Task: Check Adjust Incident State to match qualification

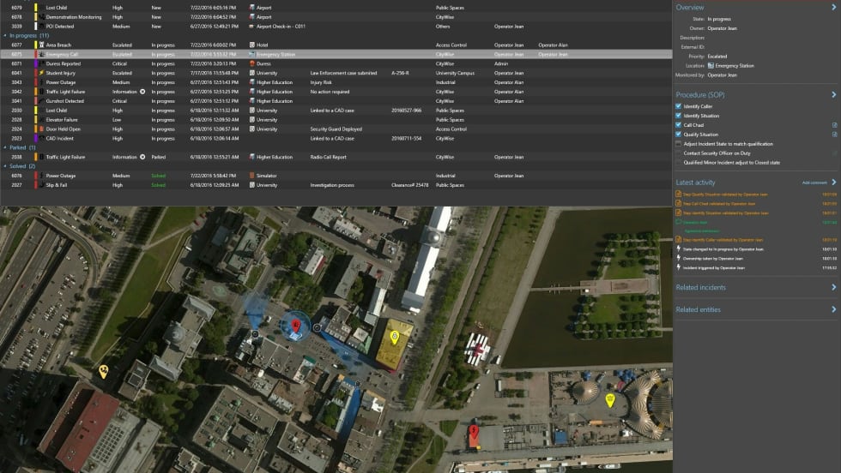Action: pos(679,144)
